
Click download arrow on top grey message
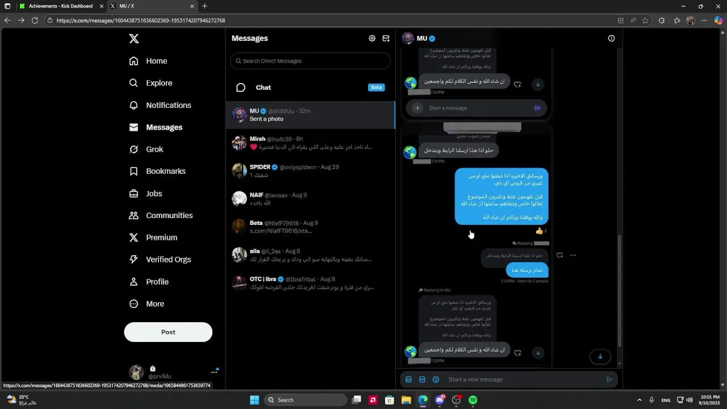[537, 85]
